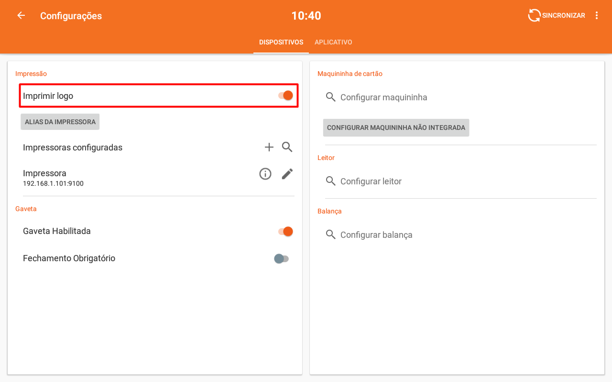The width and height of the screenshot is (612, 382).
Task: Click the Balança section header
Action: click(x=329, y=211)
